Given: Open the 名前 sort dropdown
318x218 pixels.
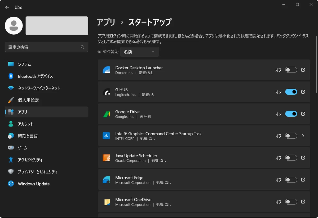Looking at the screenshot, I should [139, 52].
